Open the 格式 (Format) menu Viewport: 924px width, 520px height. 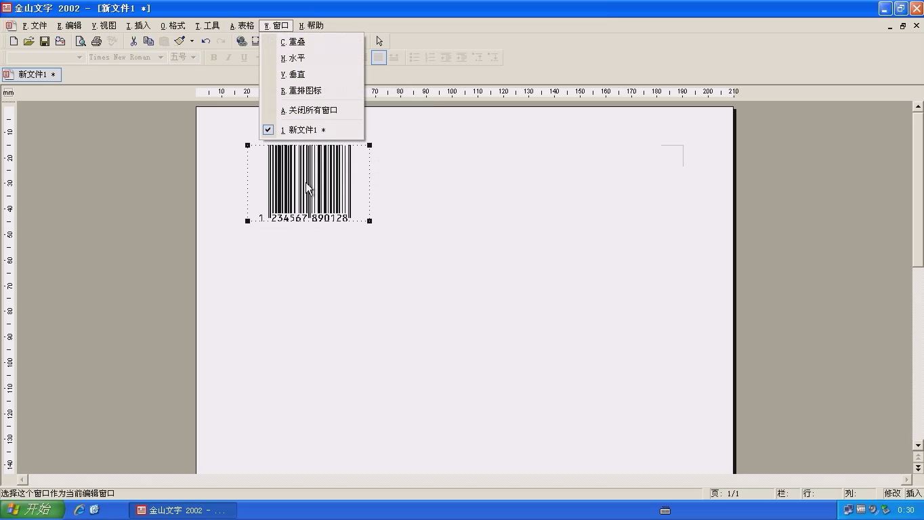pos(173,26)
